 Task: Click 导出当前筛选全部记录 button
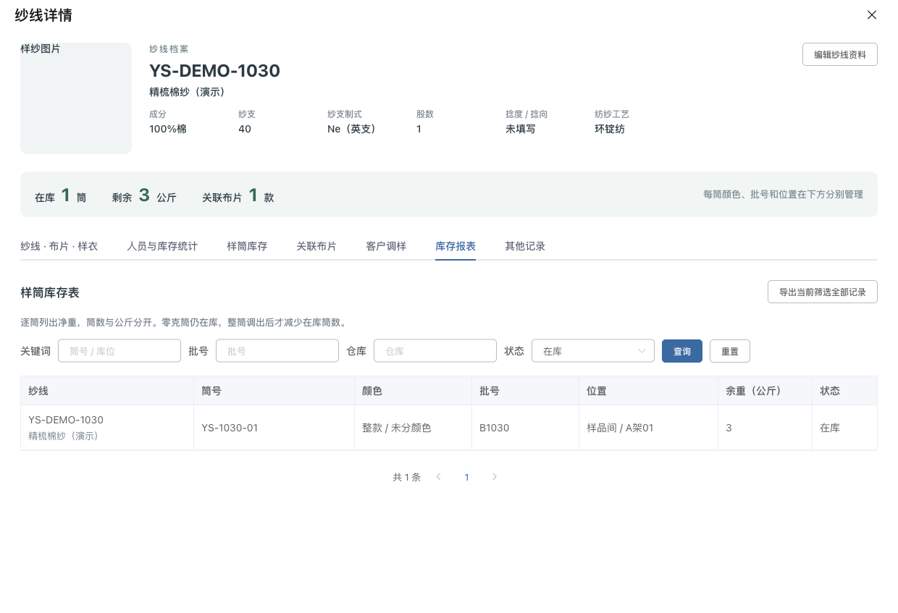[x=823, y=292]
